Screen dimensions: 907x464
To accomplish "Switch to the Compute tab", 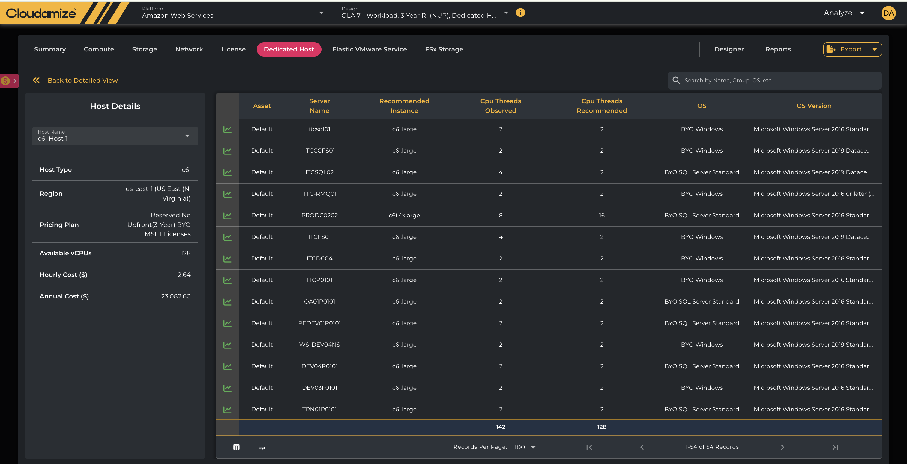I will pyautogui.click(x=99, y=50).
